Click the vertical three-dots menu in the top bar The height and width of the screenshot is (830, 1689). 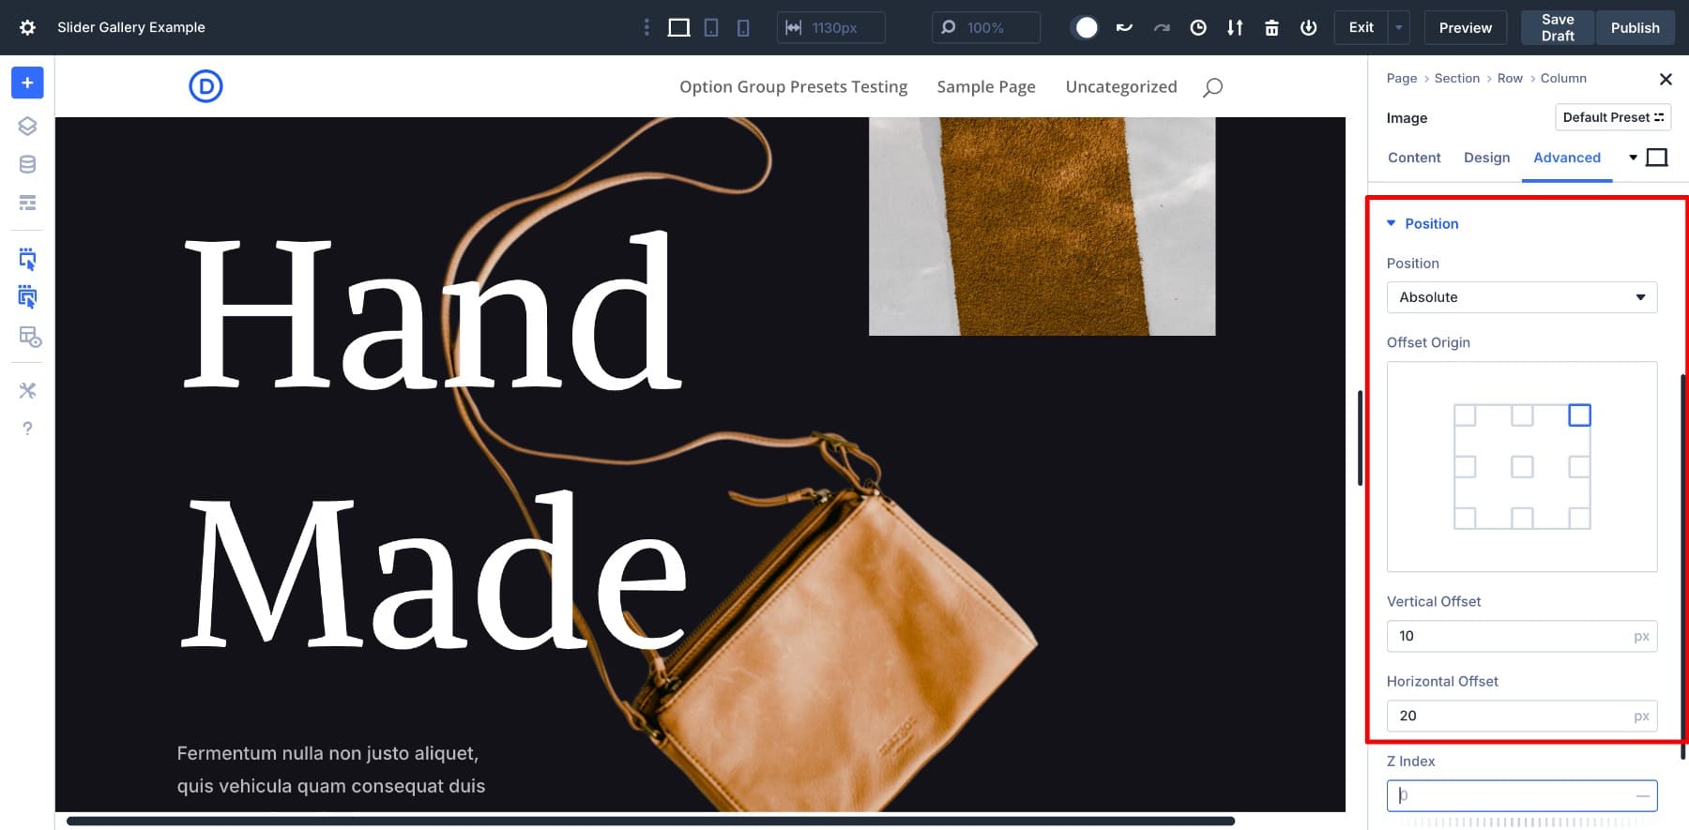(647, 27)
